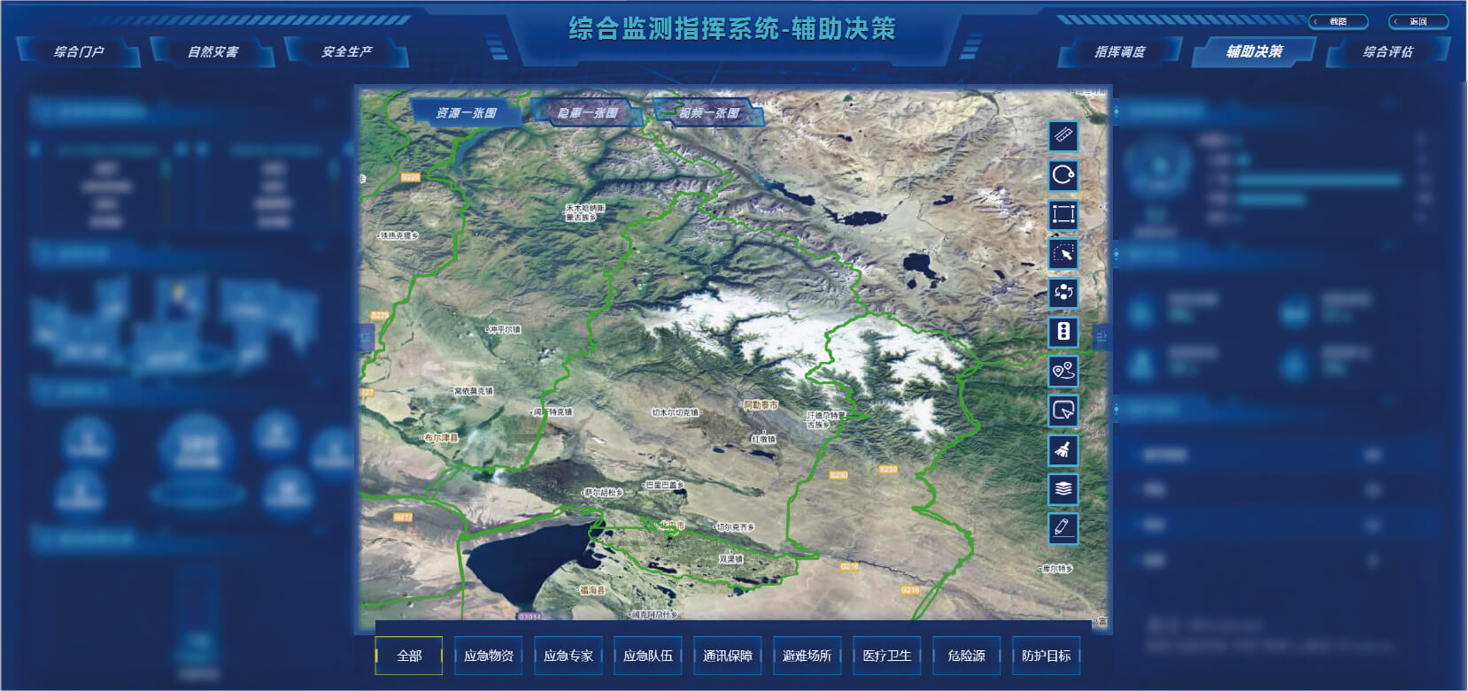Viewport: 1468px width, 691px height.
Task: Open the 安全生产 navigation tab
Action: click(x=346, y=52)
